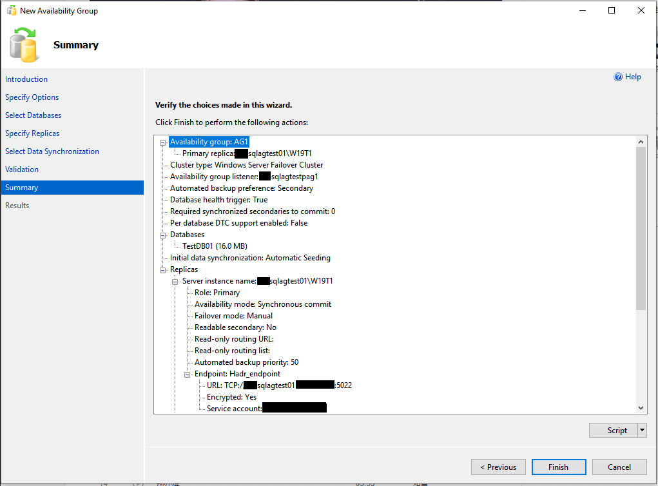Select the Primary replica row
This screenshot has height=486, width=658.
[247, 153]
